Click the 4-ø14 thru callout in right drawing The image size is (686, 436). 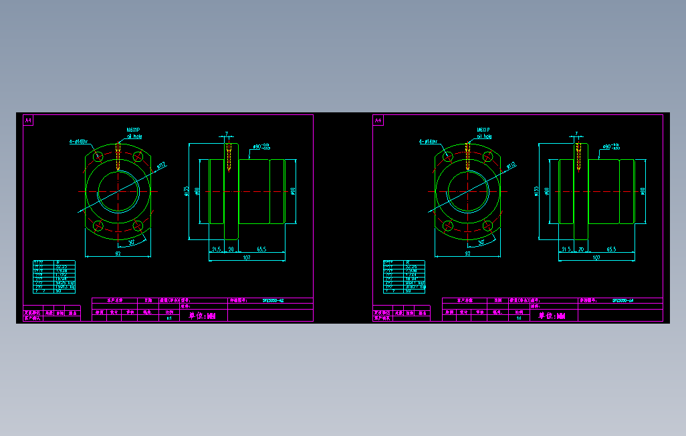(429, 141)
